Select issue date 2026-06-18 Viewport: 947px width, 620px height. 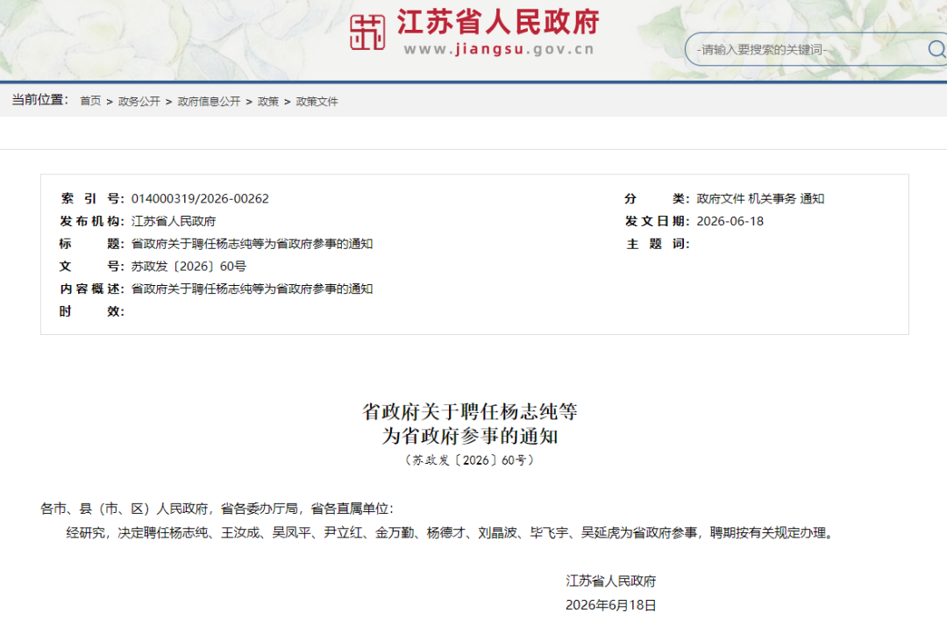tap(730, 221)
